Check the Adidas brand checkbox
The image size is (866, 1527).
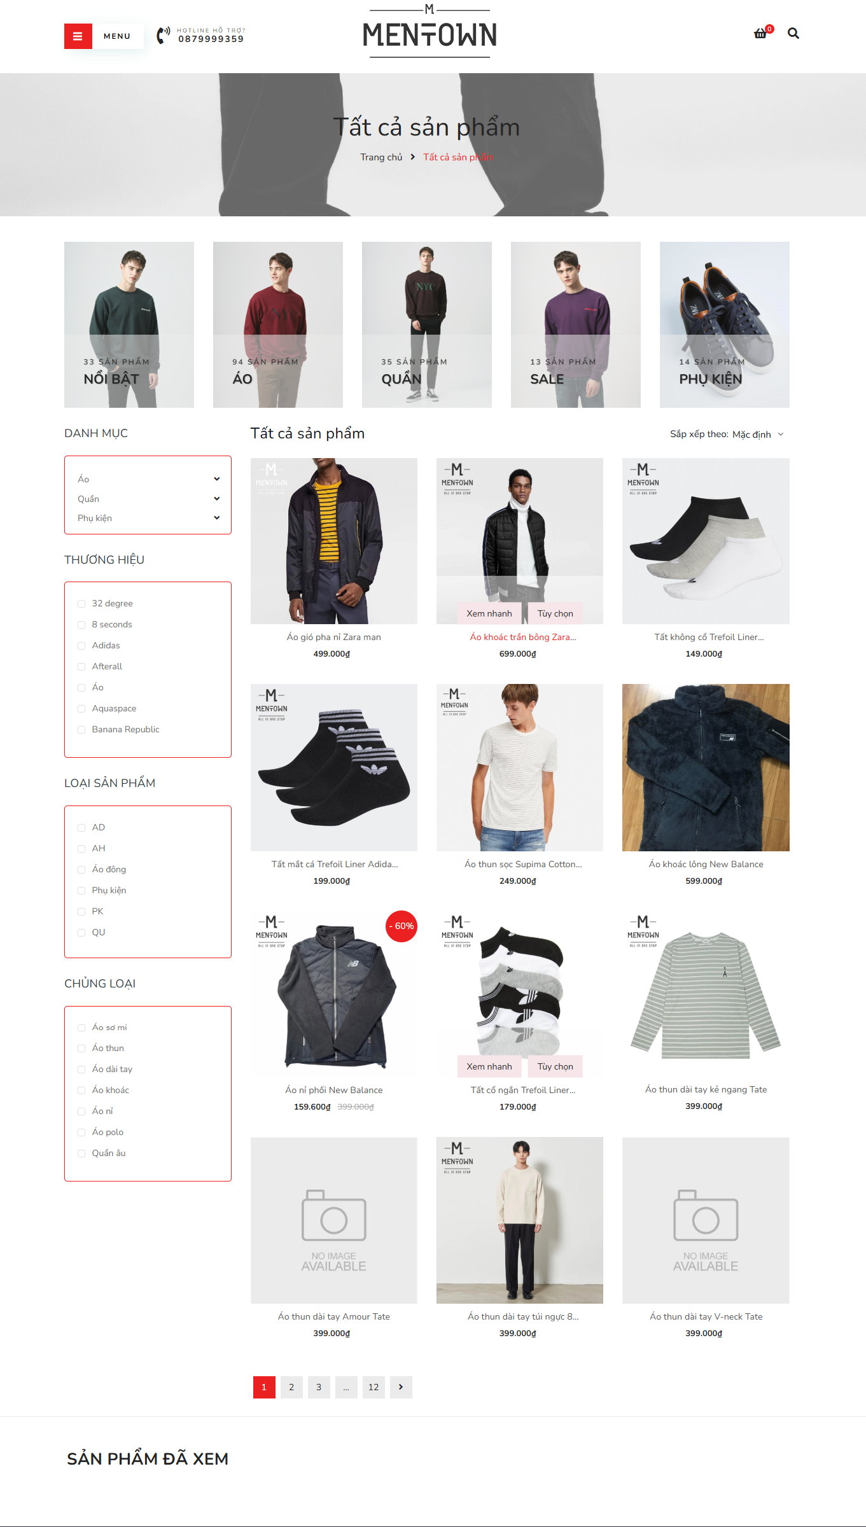[x=81, y=646]
